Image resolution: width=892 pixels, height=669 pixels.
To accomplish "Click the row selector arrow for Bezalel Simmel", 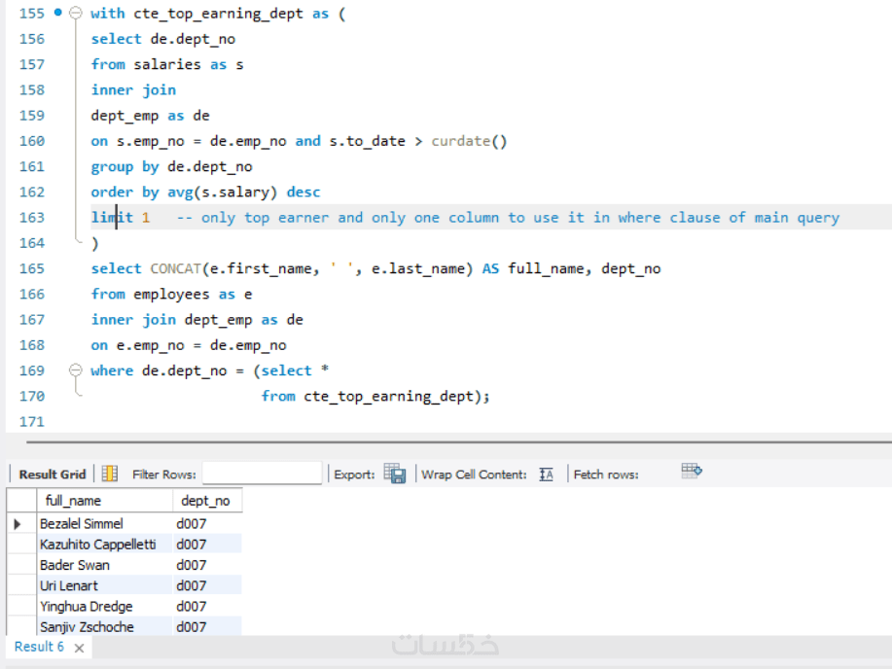I will tap(18, 524).
